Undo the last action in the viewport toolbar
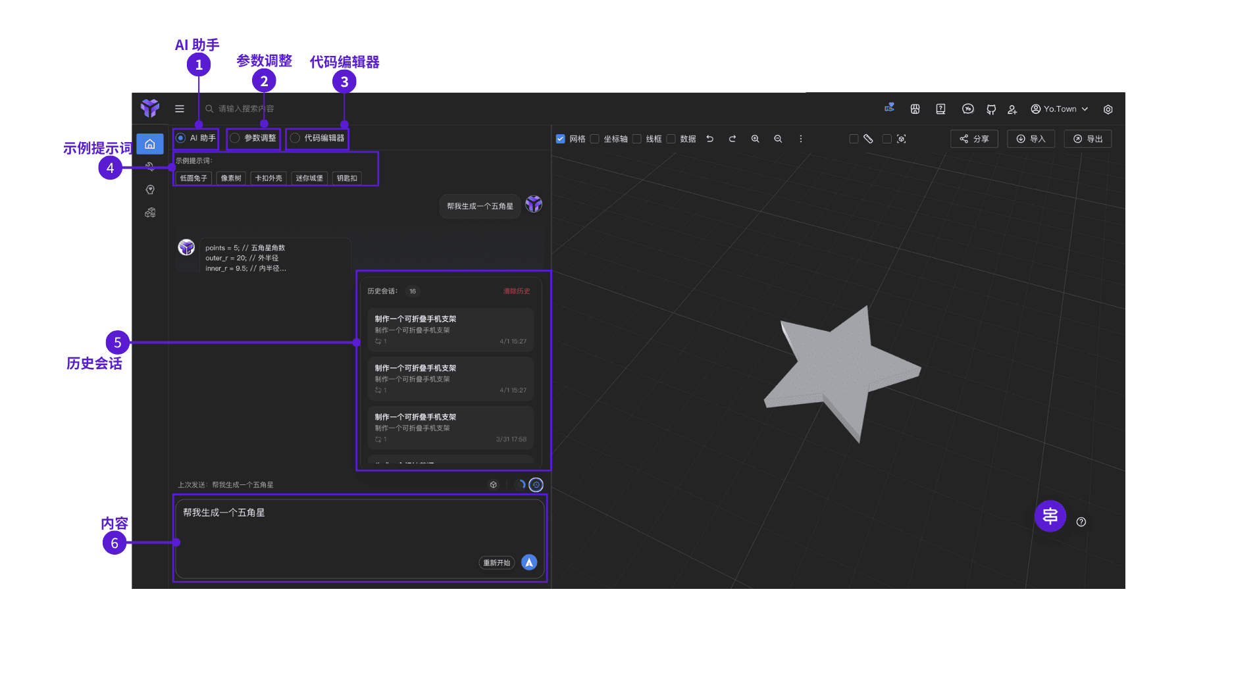The height and width of the screenshot is (681, 1257). [710, 139]
